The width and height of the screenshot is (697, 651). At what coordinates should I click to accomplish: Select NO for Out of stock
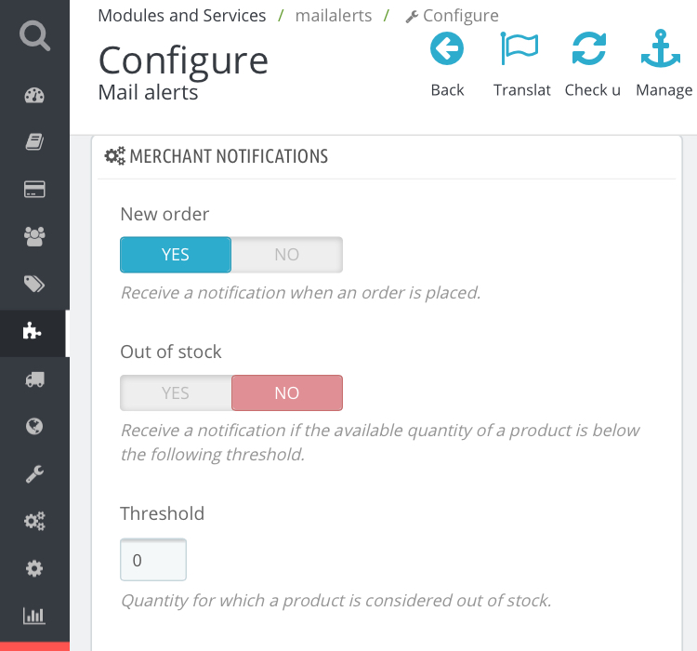[x=286, y=393]
